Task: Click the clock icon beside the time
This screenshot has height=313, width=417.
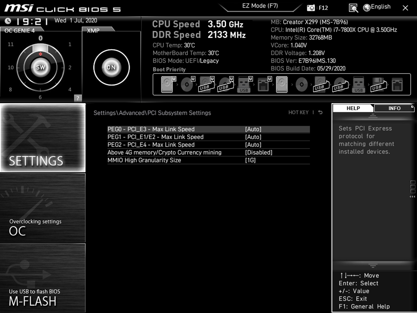Action: point(8,21)
